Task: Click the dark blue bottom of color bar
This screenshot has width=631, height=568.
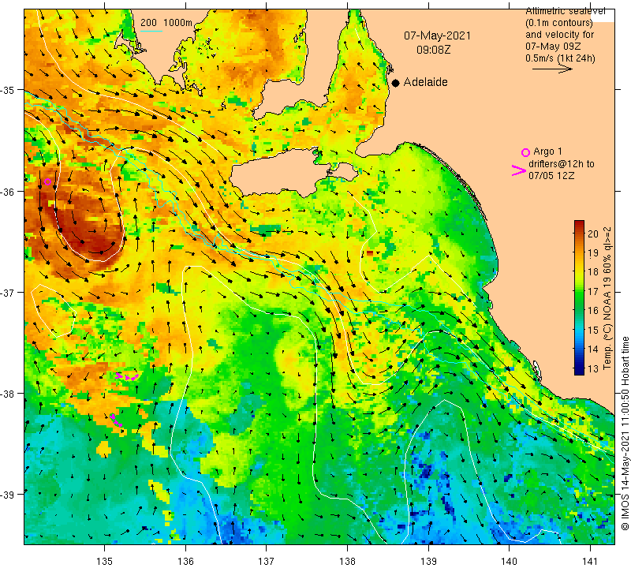Action: pos(579,371)
